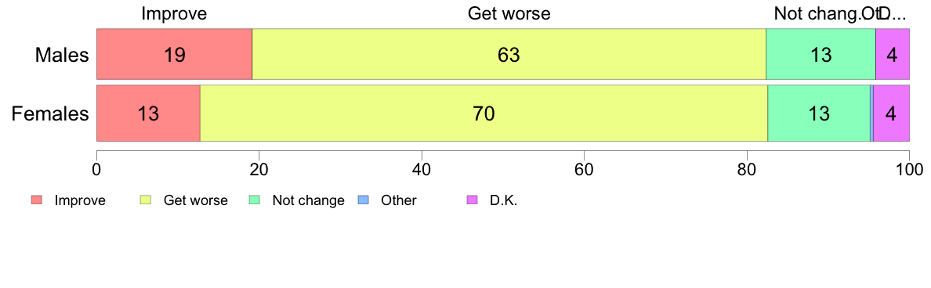Click the Females row label

click(50, 113)
